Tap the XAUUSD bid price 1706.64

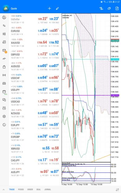[x=42, y=43]
